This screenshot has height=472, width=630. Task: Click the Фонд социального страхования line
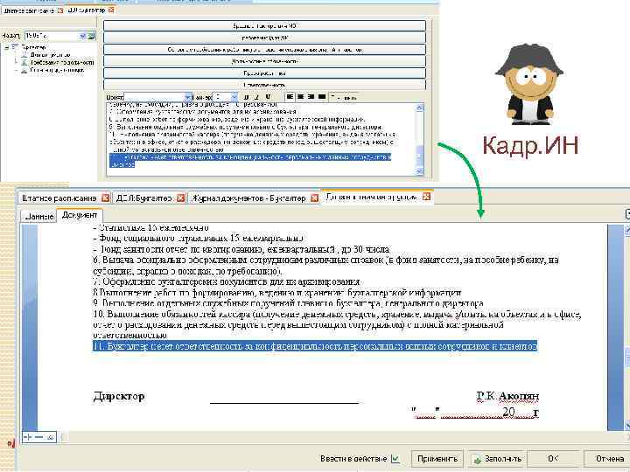click(x=198, y=239)
